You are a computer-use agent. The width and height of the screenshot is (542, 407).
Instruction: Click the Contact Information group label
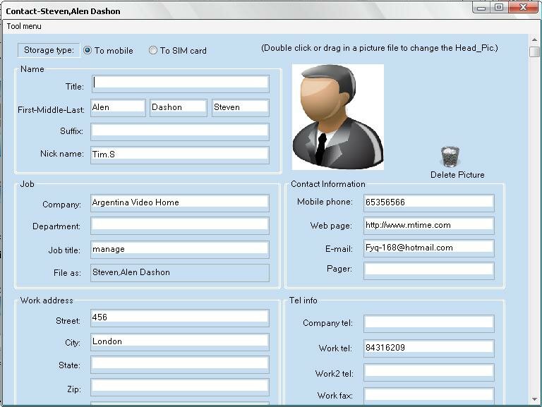tap(328, 184)
